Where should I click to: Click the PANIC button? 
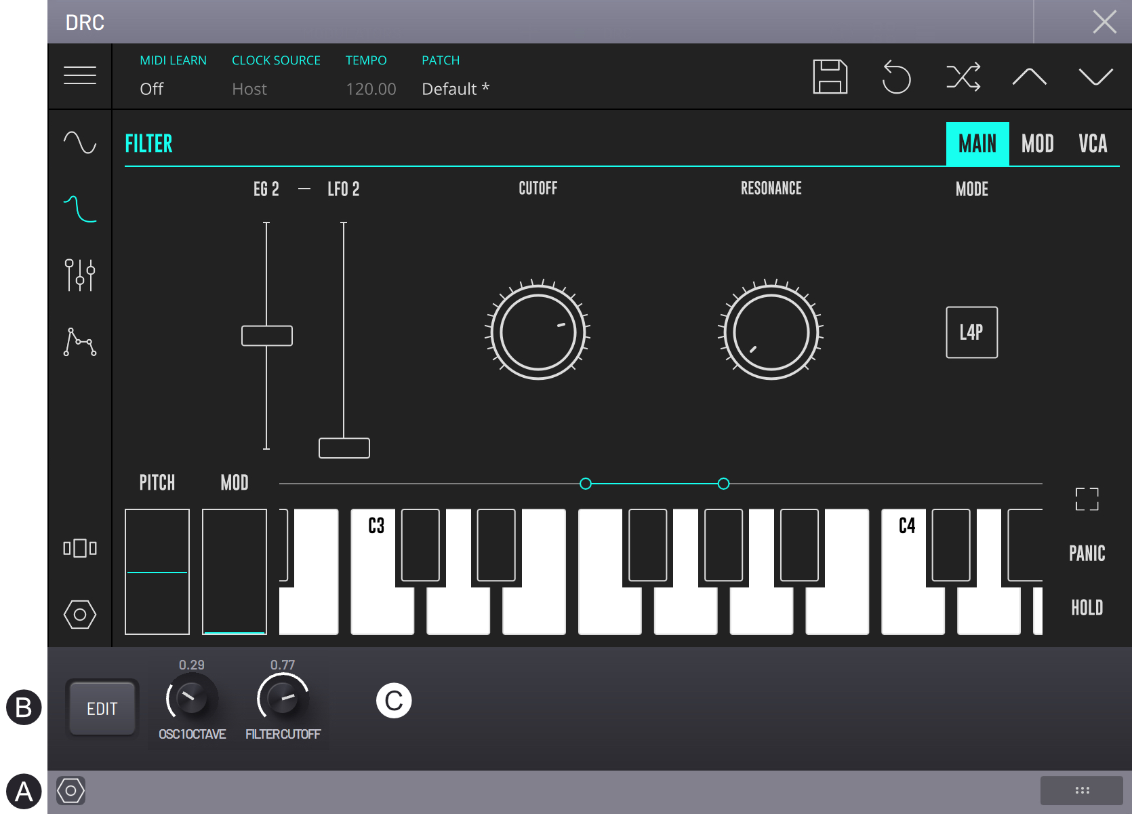coord(1087,554)
